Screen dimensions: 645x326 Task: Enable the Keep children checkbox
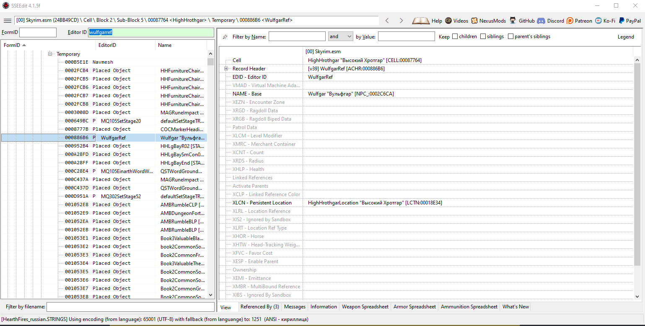(x=455, y=36)
